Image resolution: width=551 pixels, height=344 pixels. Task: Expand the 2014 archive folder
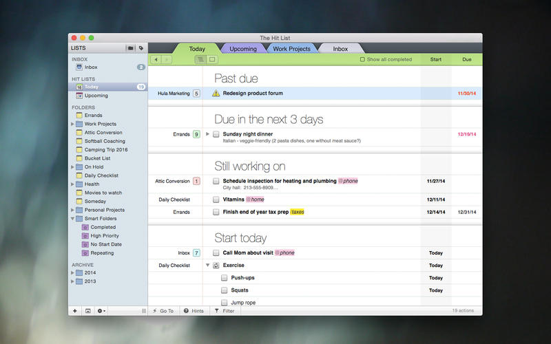pyautogui.click(x=72, y=272)
